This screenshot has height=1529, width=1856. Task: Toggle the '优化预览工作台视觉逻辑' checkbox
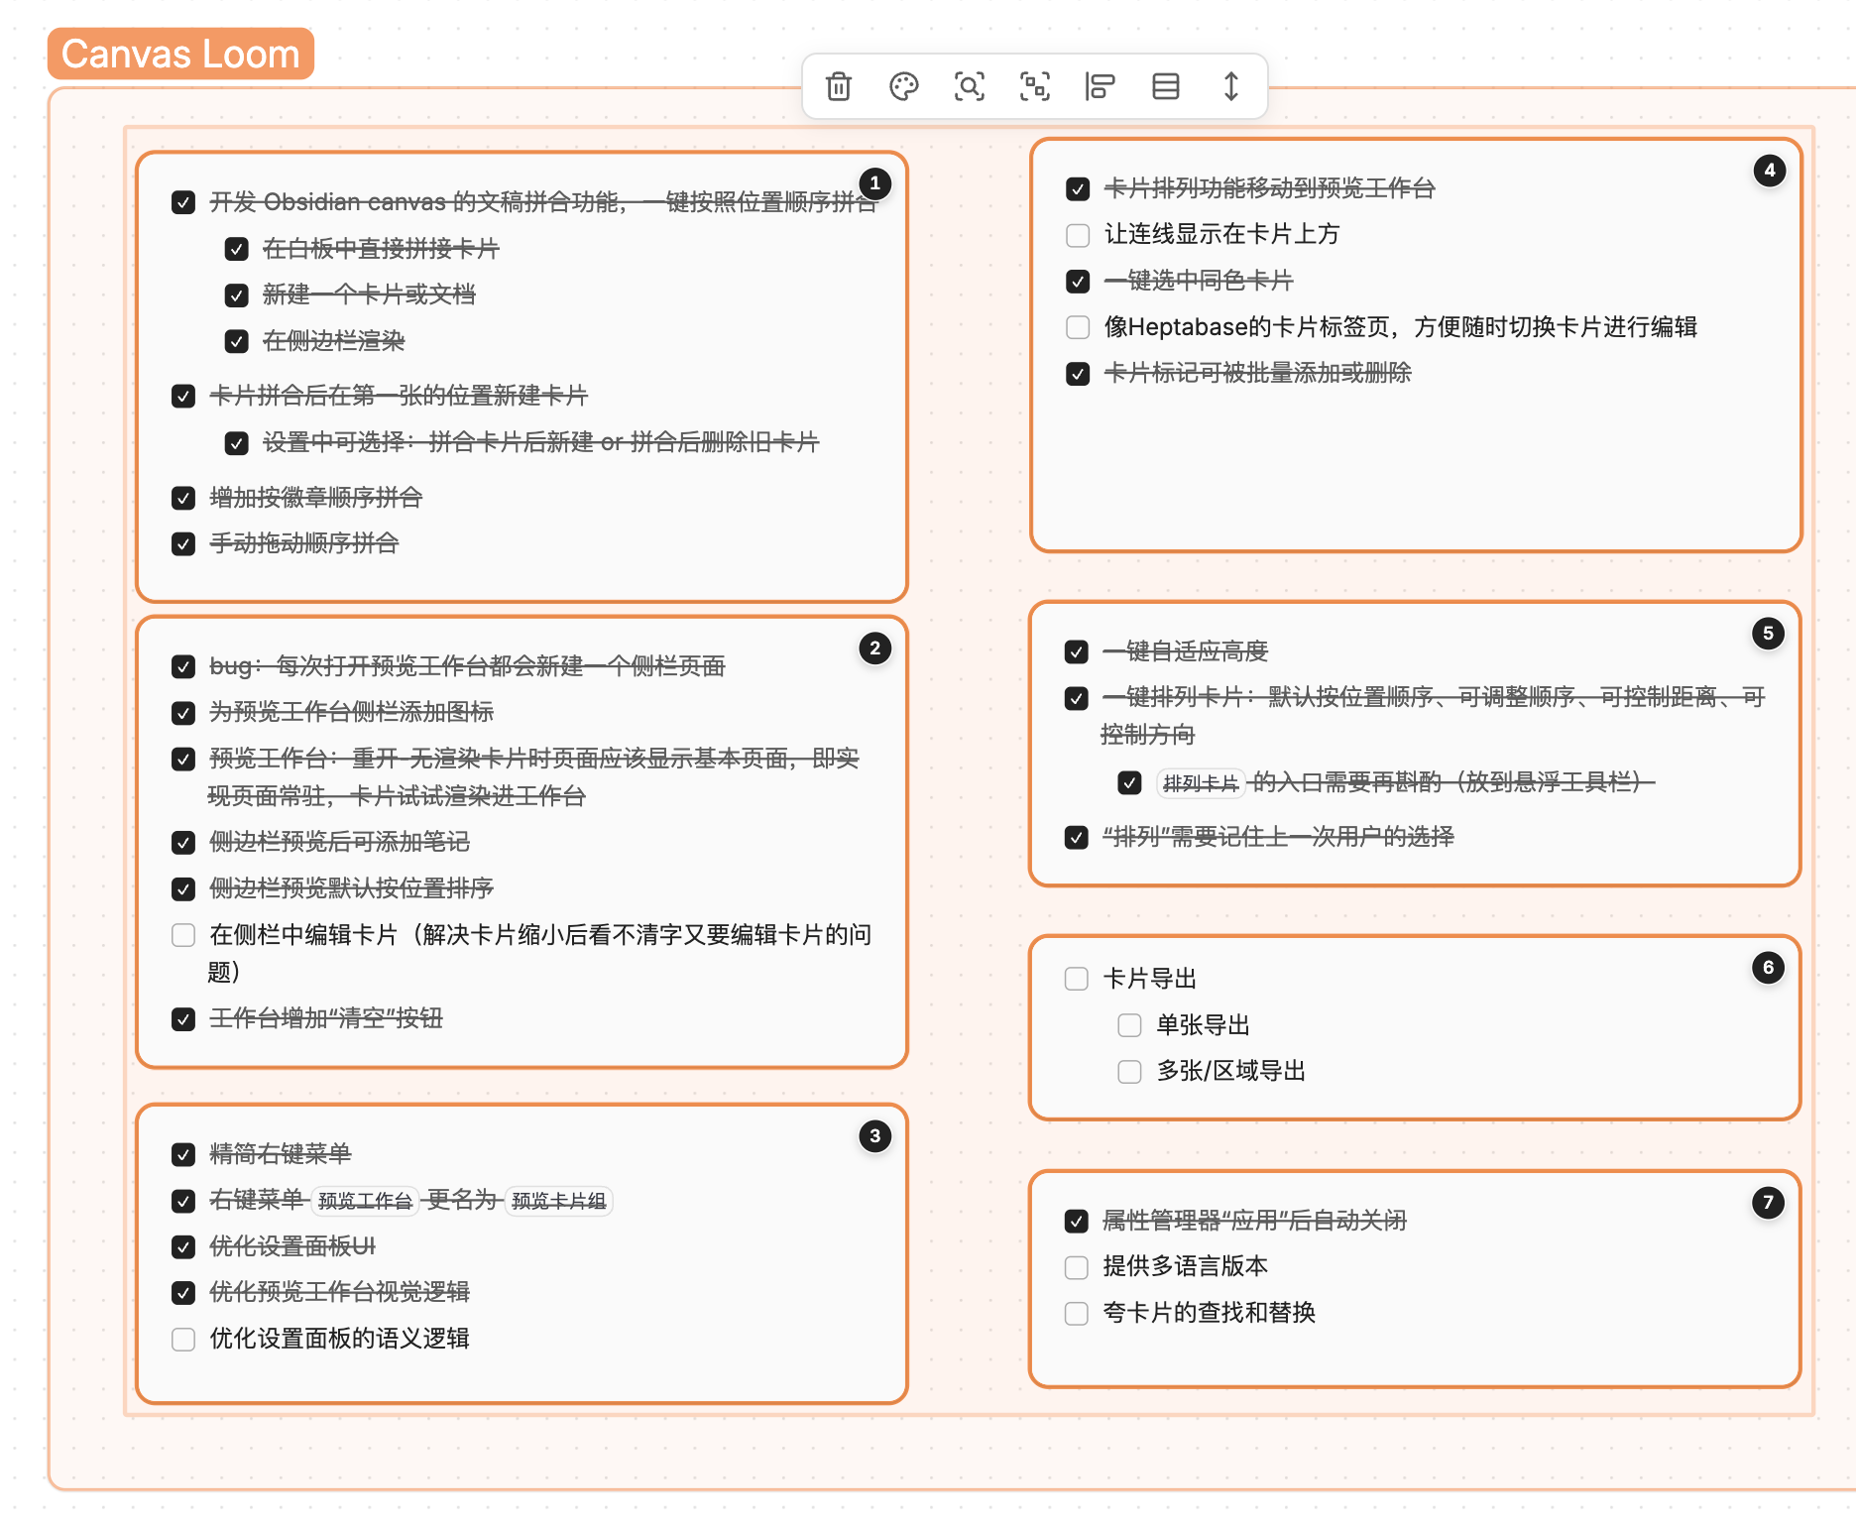183,1293
